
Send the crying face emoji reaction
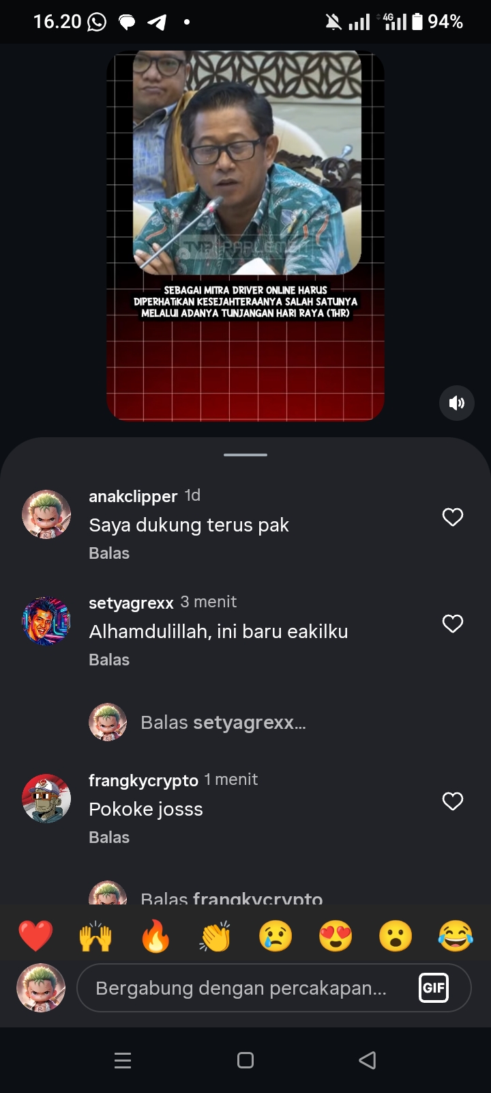pyautogui.click(x=276, y=936)
